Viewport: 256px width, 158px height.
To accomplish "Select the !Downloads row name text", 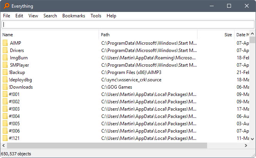I will point(21,87).
